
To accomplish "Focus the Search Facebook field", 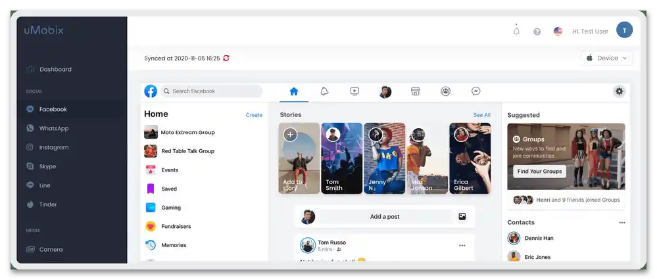I will click(x=211, y=91).
